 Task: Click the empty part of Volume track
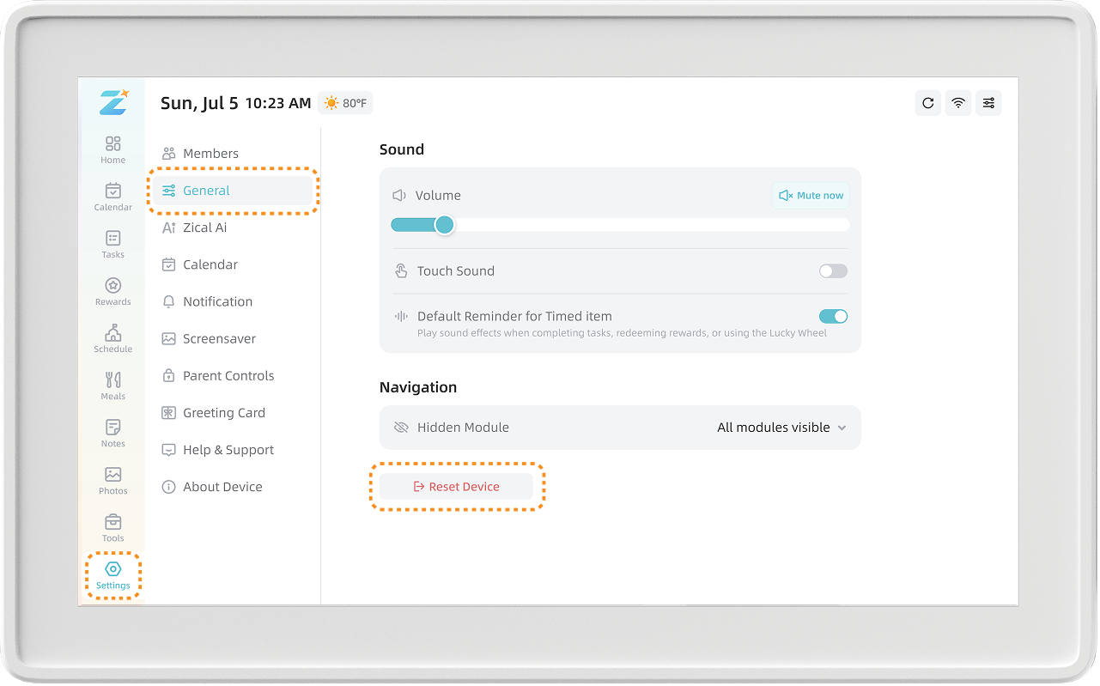click(x=652, y=225)
